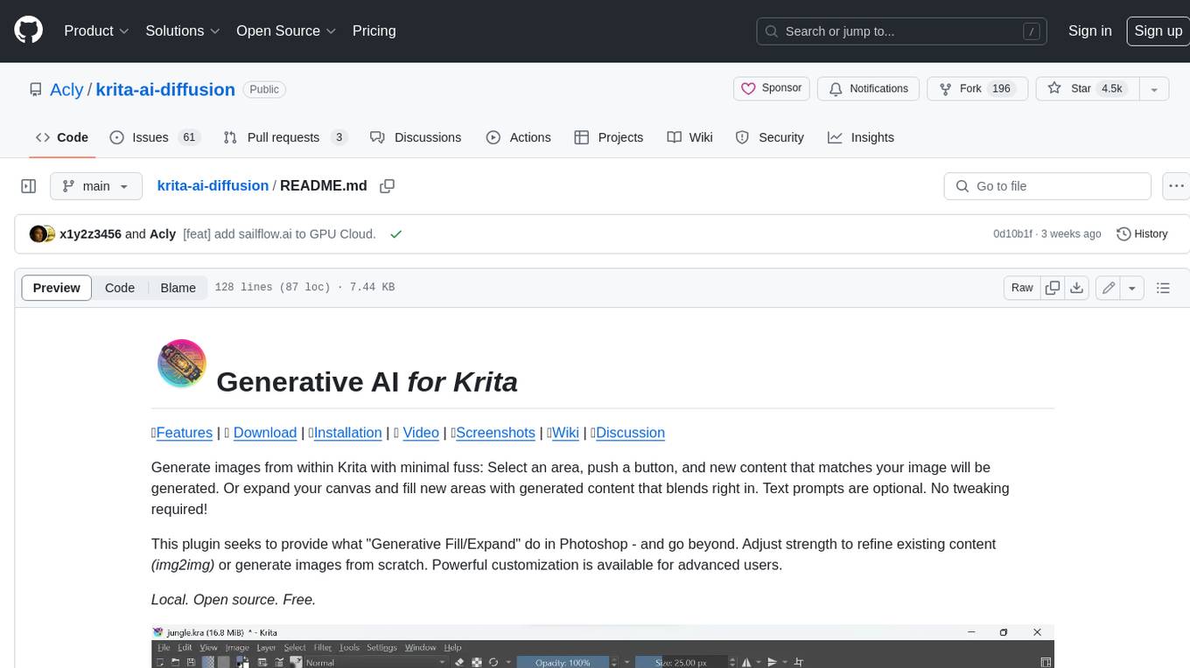The height and width of the screenshot is (668, 1190).
Task: Expand the Solutions menu
Action: click(x=182, y=31)
